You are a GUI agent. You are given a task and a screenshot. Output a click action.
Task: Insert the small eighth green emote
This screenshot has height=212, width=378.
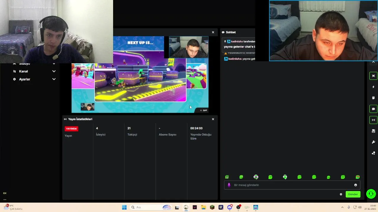(x=328, y=177)
